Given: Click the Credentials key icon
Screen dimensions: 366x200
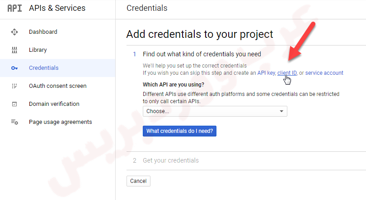Looking at the screenshot, I should [14, 68].
